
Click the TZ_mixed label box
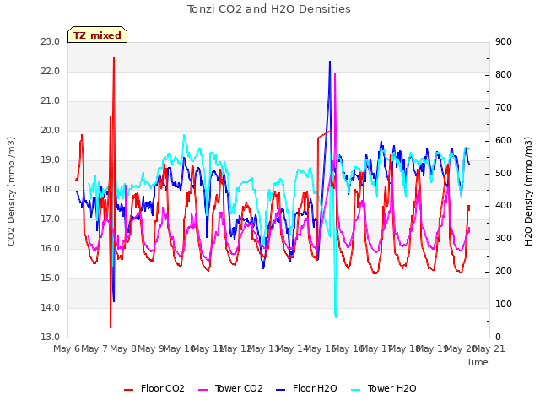click(98, 35)
